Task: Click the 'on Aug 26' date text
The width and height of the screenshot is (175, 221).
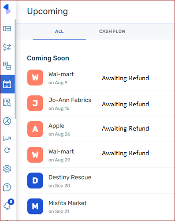Action: [x=60, y=134]
